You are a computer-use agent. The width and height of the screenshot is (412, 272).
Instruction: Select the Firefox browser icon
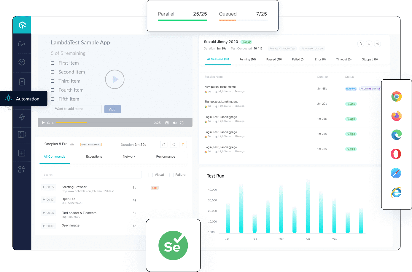click(x=396, y=116)
